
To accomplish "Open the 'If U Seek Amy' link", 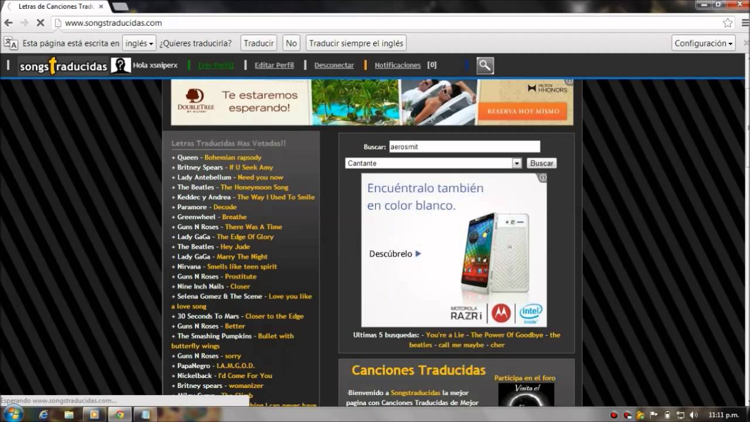I will (251, 167).
